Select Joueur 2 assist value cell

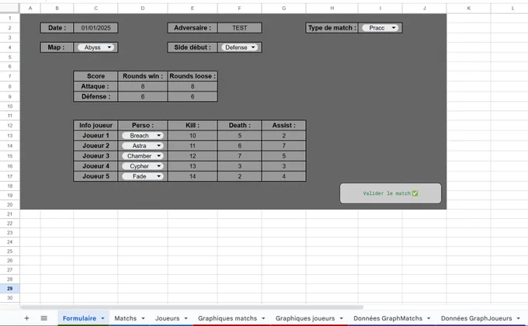pos(284,145)
